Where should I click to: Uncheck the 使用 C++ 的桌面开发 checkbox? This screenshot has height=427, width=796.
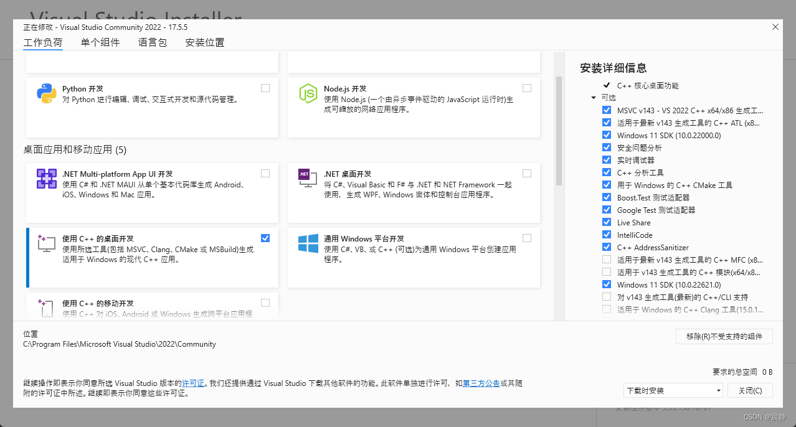point(265,238)
